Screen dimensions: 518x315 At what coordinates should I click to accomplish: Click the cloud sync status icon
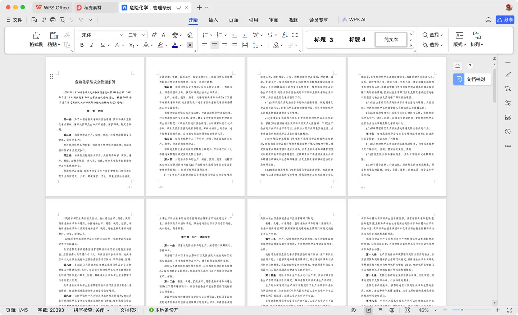(x=489, y=20)
